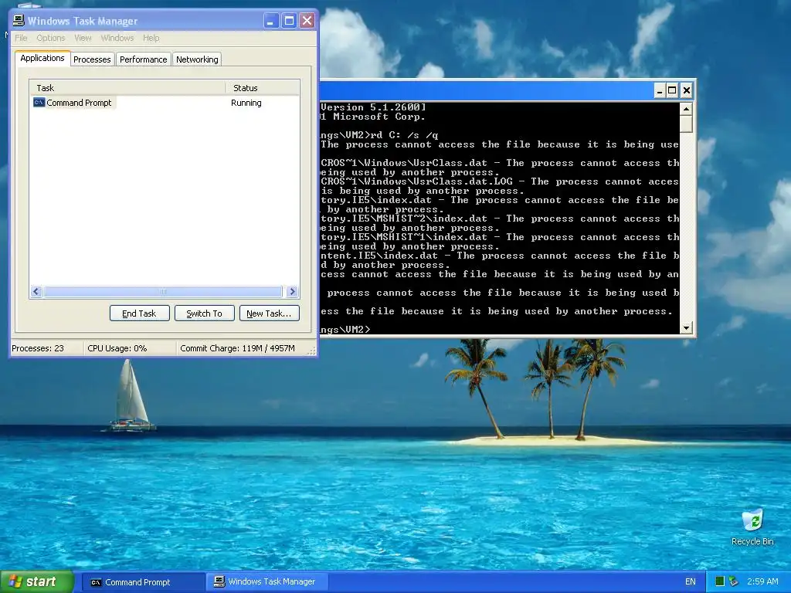
Task: Click the Command Prompt vertical scroll thumb
Action: (x=686, y=124)
